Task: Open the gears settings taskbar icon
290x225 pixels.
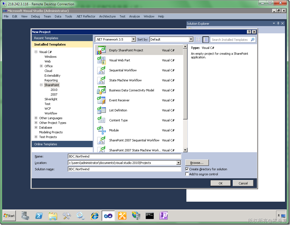Action: 81,216
